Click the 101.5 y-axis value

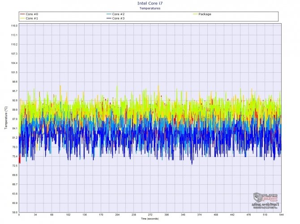point(14,72)
